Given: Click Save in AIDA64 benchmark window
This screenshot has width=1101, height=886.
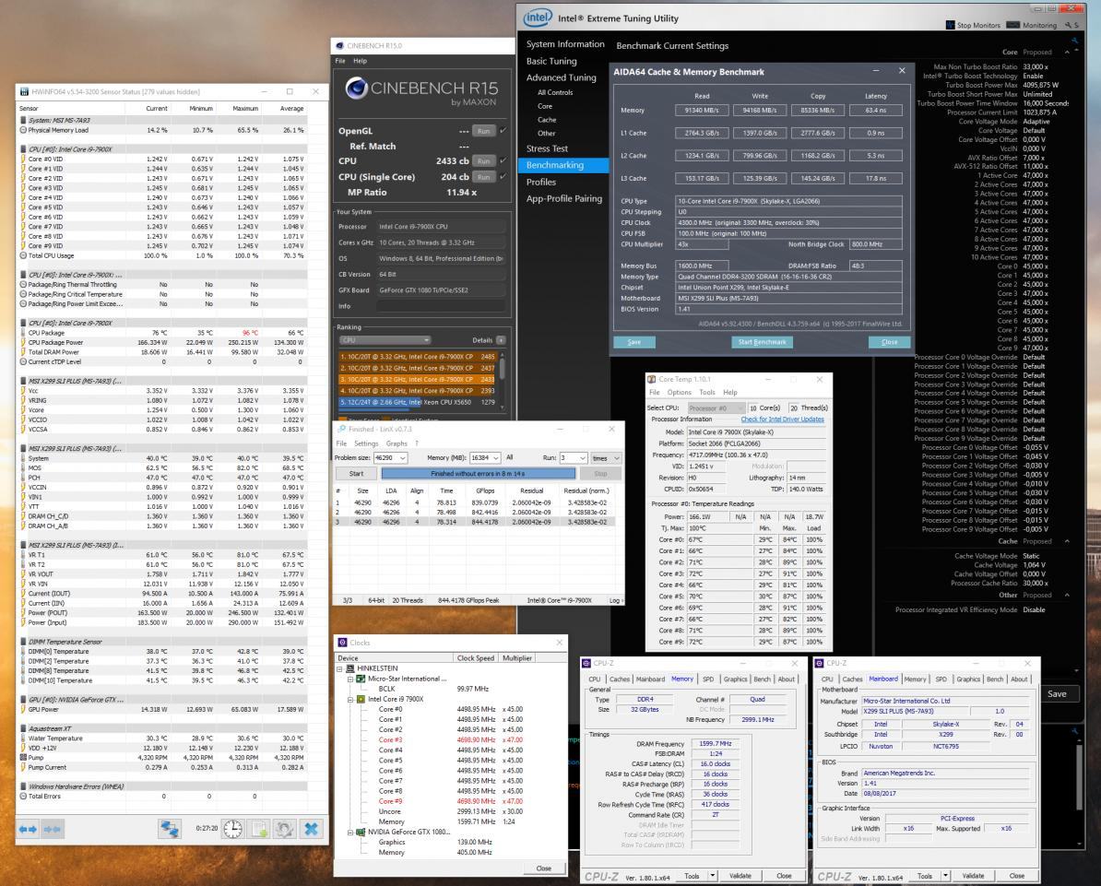Looking at the screenshot, I should 634,342.
